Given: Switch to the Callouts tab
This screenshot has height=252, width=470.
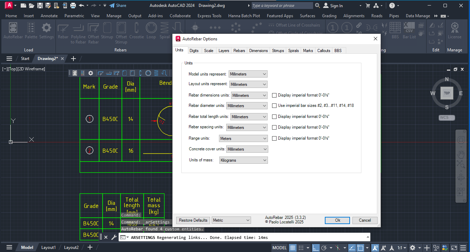Looking at the screenshot, I should 324,51.
